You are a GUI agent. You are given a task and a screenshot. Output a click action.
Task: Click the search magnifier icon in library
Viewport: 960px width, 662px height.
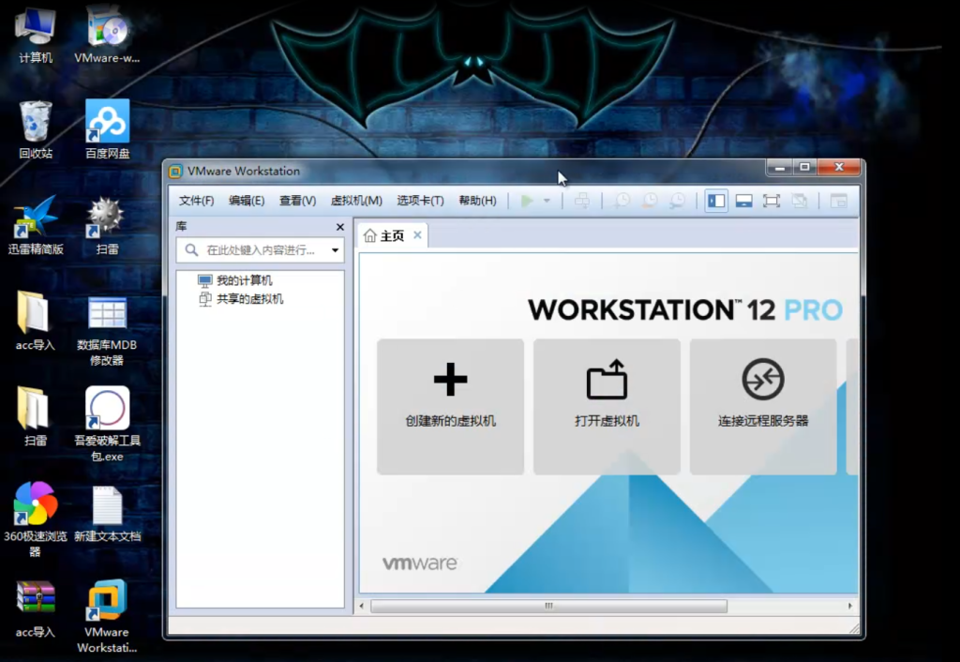tap(191, 249)
